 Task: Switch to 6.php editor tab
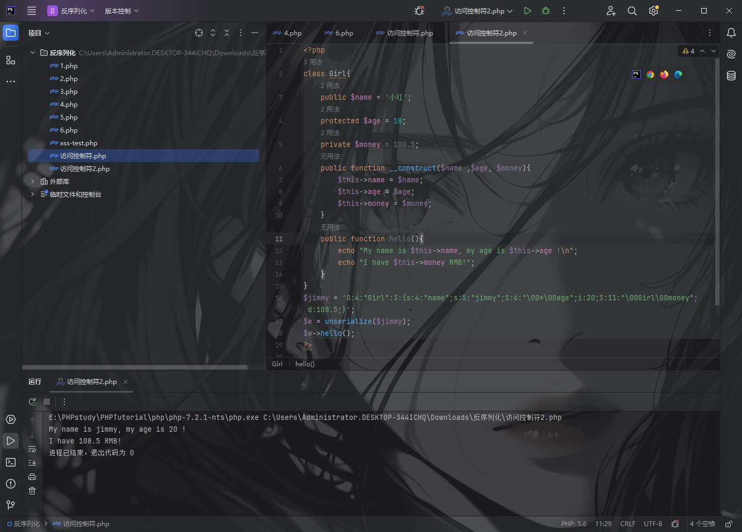click(339, 33)
